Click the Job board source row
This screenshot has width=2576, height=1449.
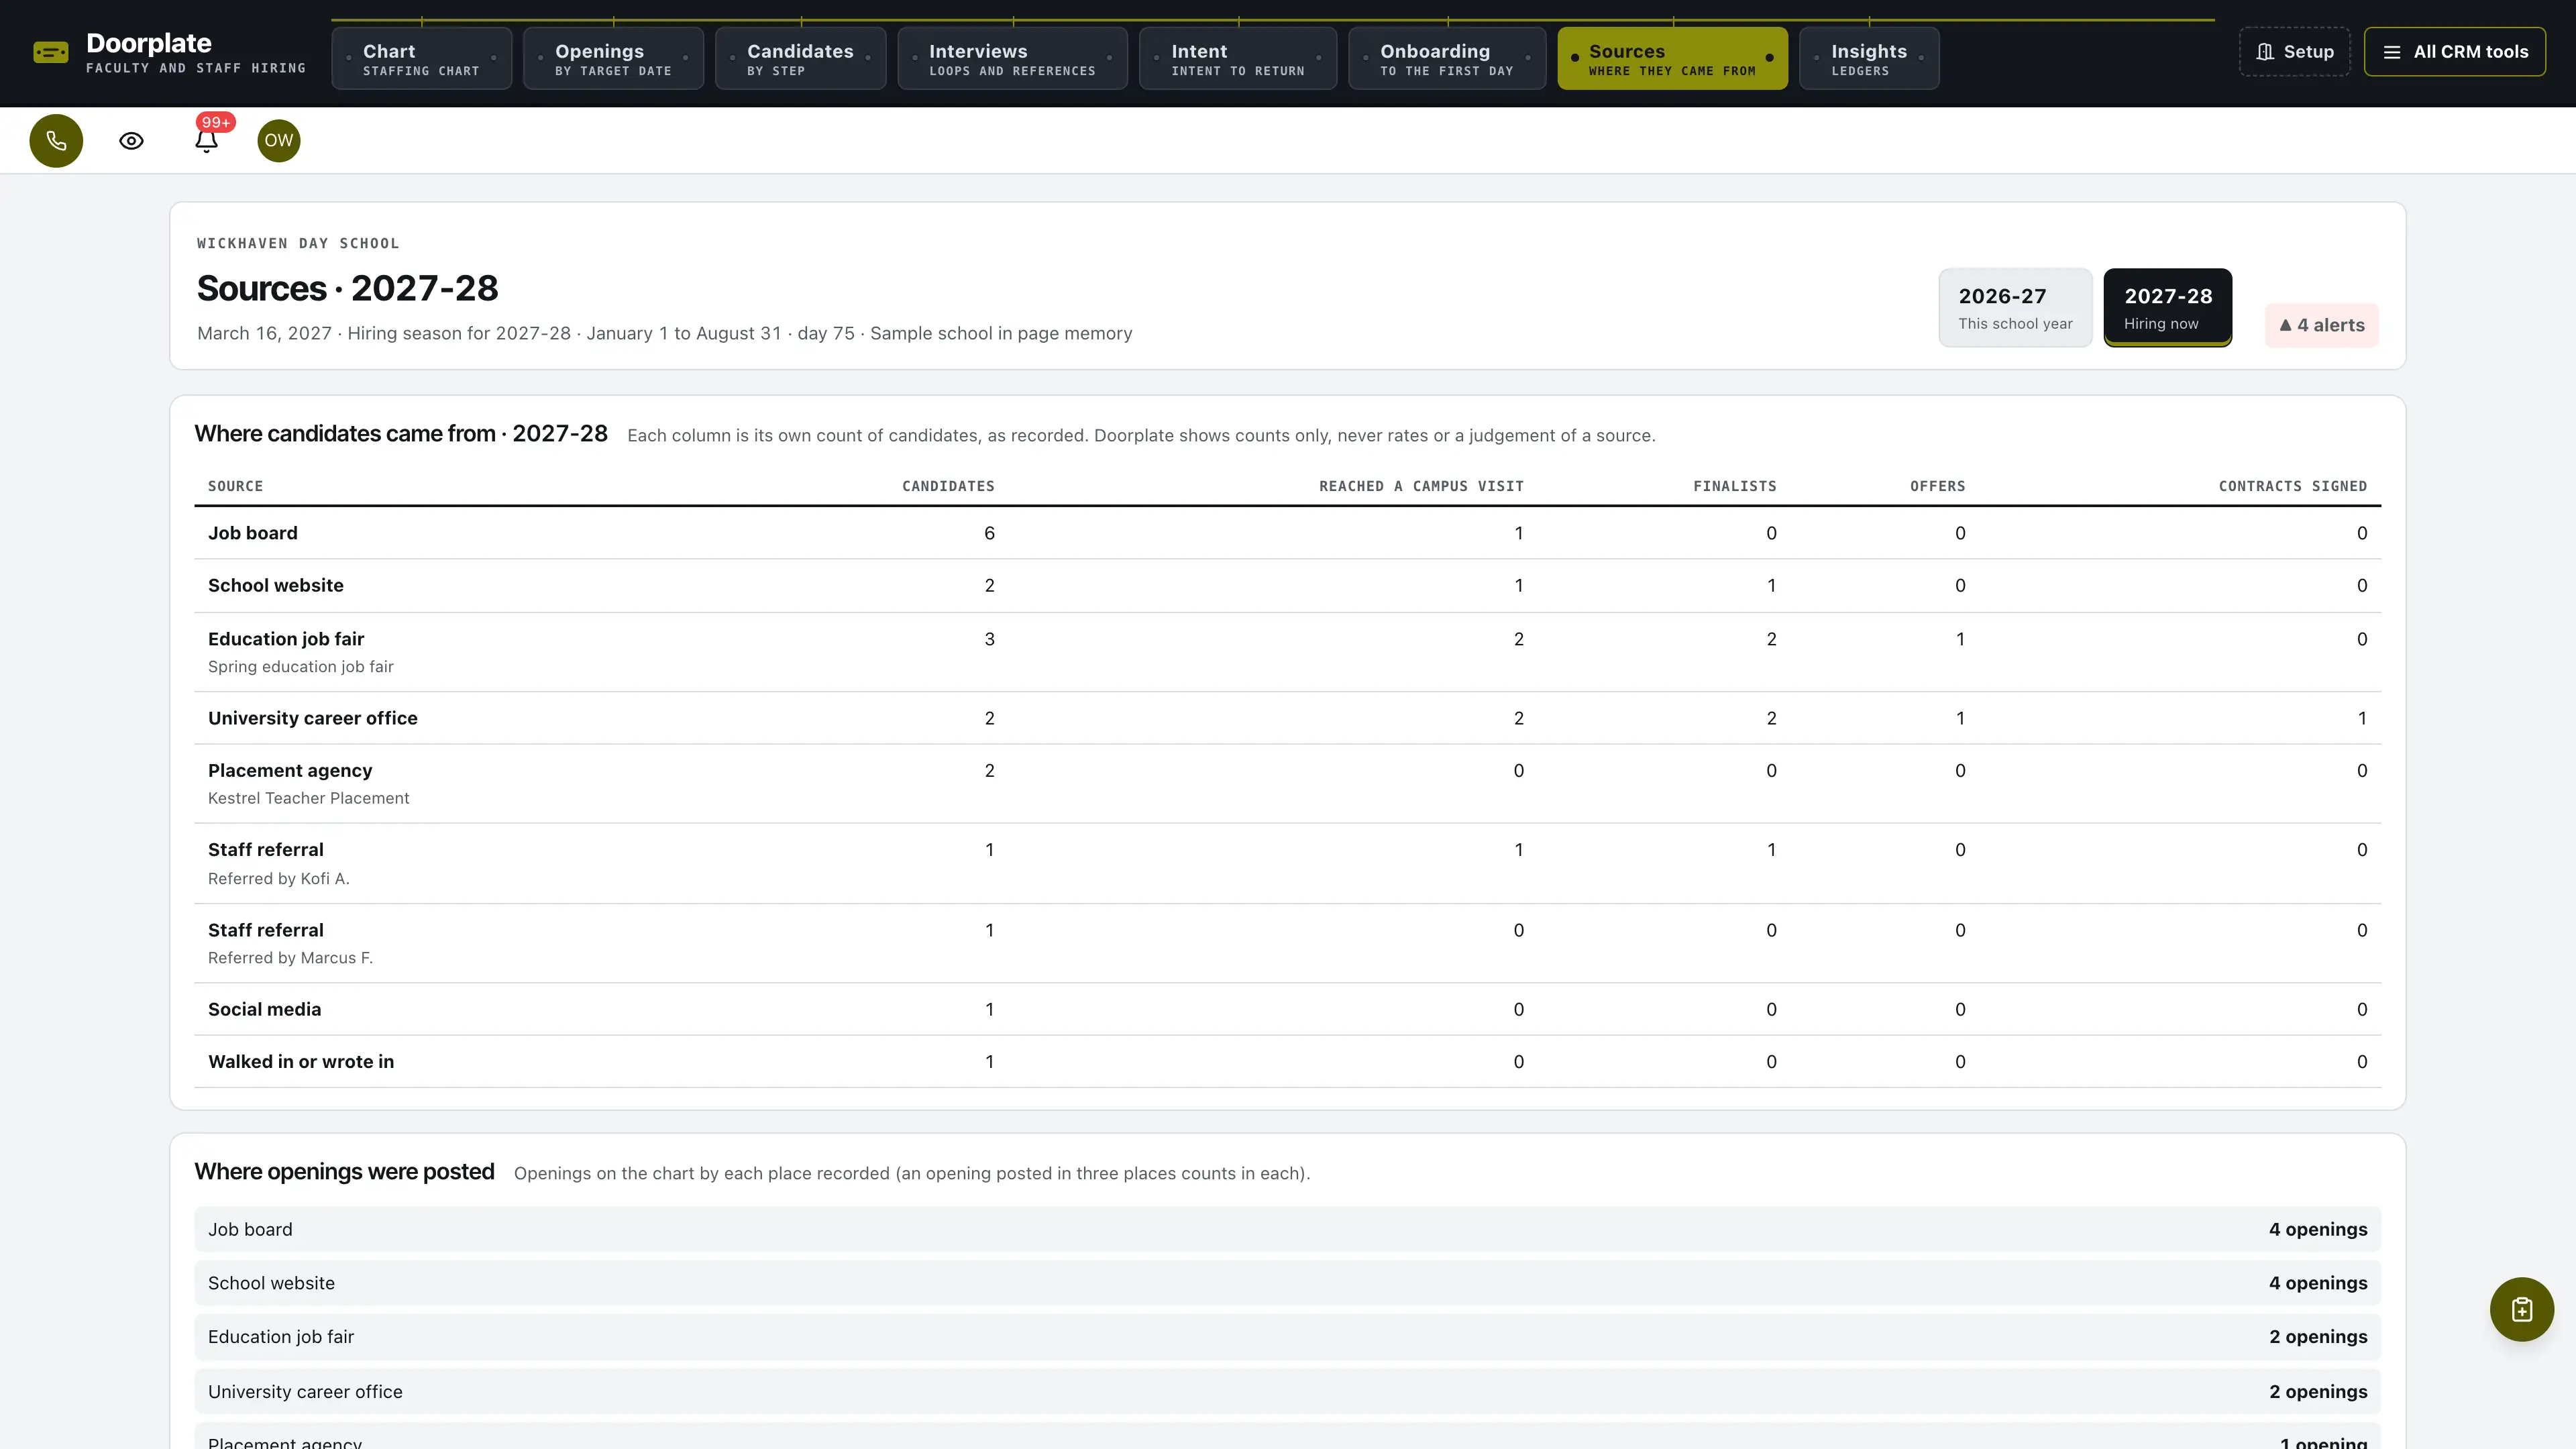point(1287,533)
